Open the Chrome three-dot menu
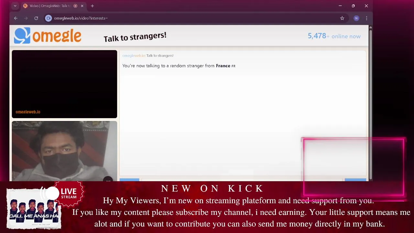The width and height of the screenshot is (414, 233). tap(366, 18)
